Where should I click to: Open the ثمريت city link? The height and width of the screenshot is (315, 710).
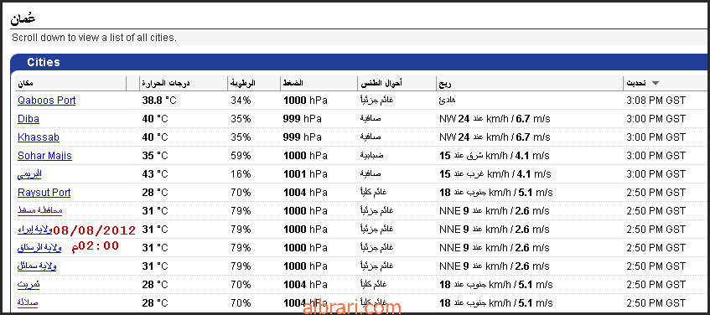point(29,284)
